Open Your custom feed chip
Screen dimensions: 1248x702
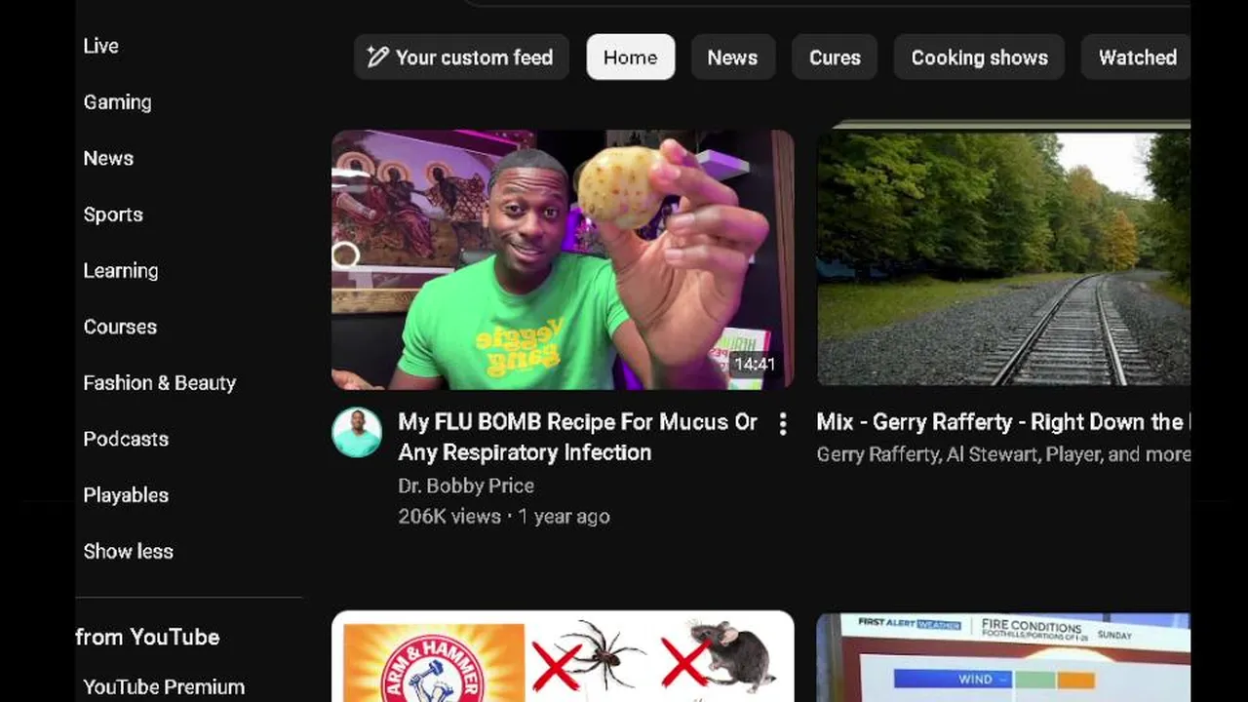pos(461,58)
